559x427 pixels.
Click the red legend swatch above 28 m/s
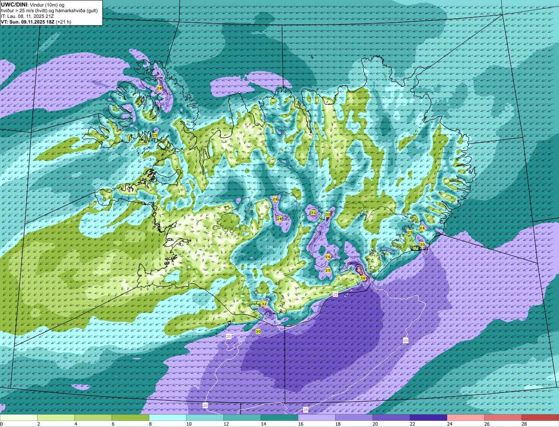point(540,418)
